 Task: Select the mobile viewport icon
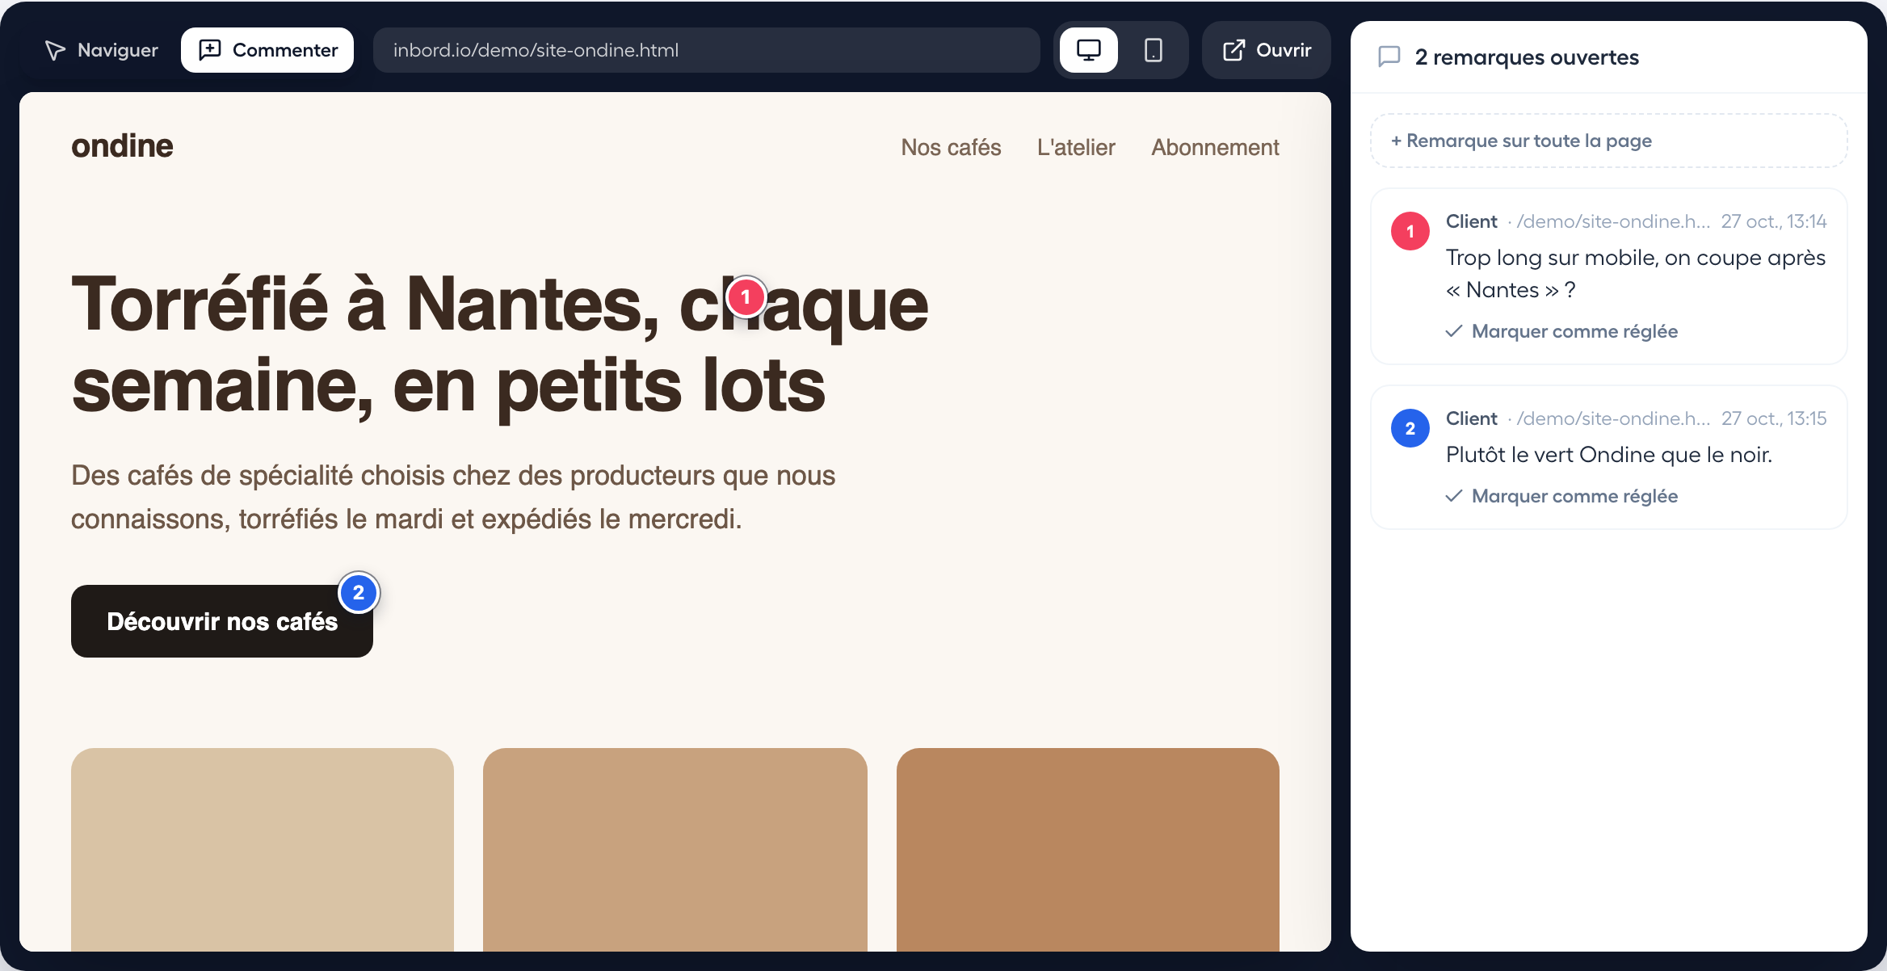[1154, 50]
